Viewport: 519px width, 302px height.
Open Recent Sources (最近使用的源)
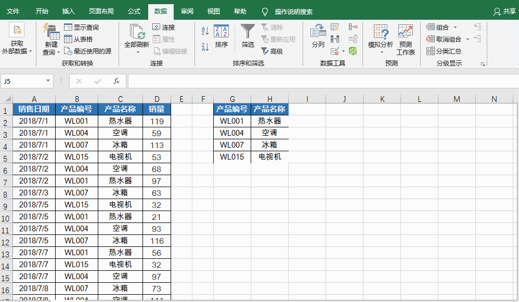88,51
